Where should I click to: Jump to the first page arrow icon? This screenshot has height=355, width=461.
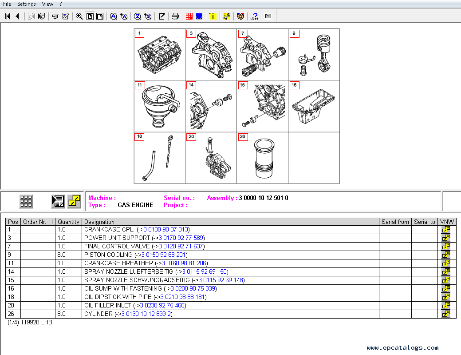[x=8, y=16]
